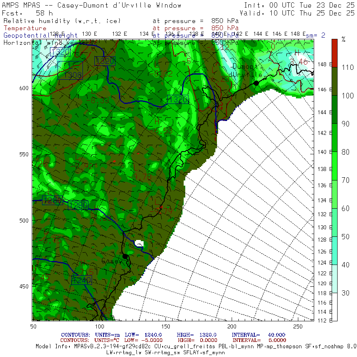Click the red LOW= -5.0000 footer value

click(144, 340)
